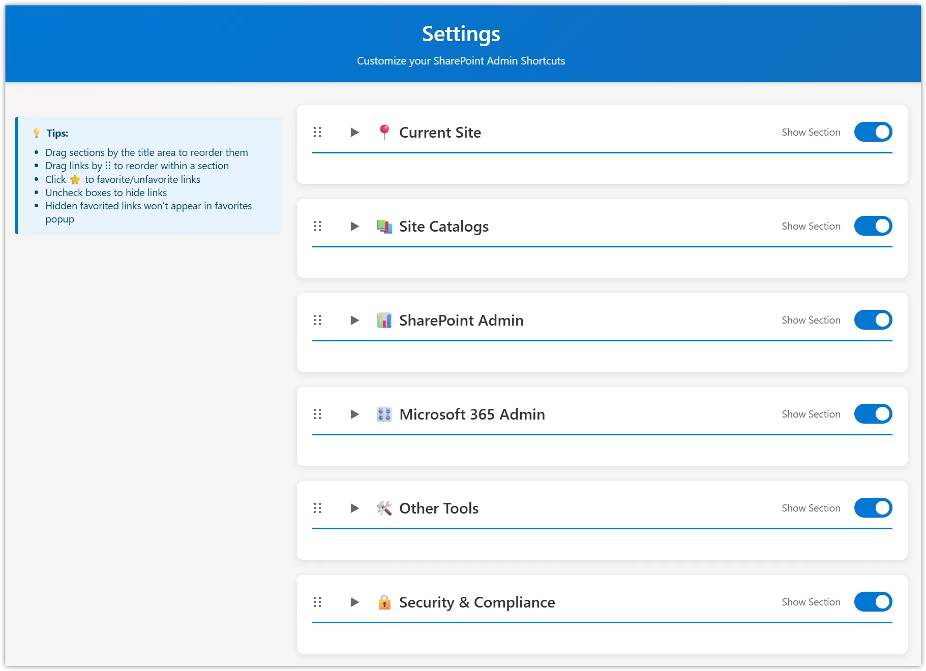Click the Microsoft 365 Admin section title
The image size is (926, 671).
(473, 414)
